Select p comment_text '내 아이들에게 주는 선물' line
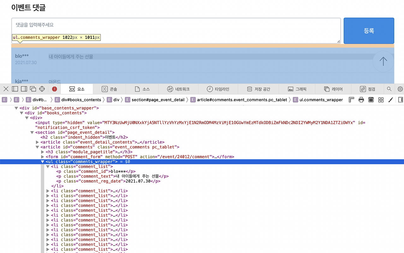The height and width of the screenshot is (253, 404). point(112,176)
